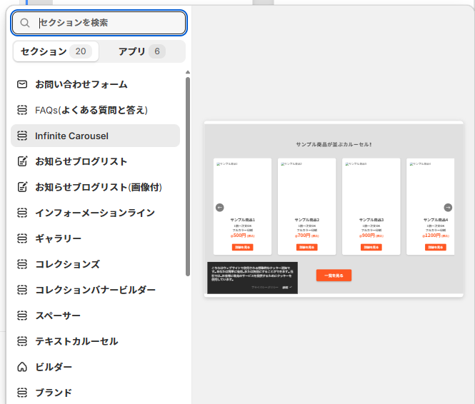Click the section list scrollbar thumb

click(188, 176)
